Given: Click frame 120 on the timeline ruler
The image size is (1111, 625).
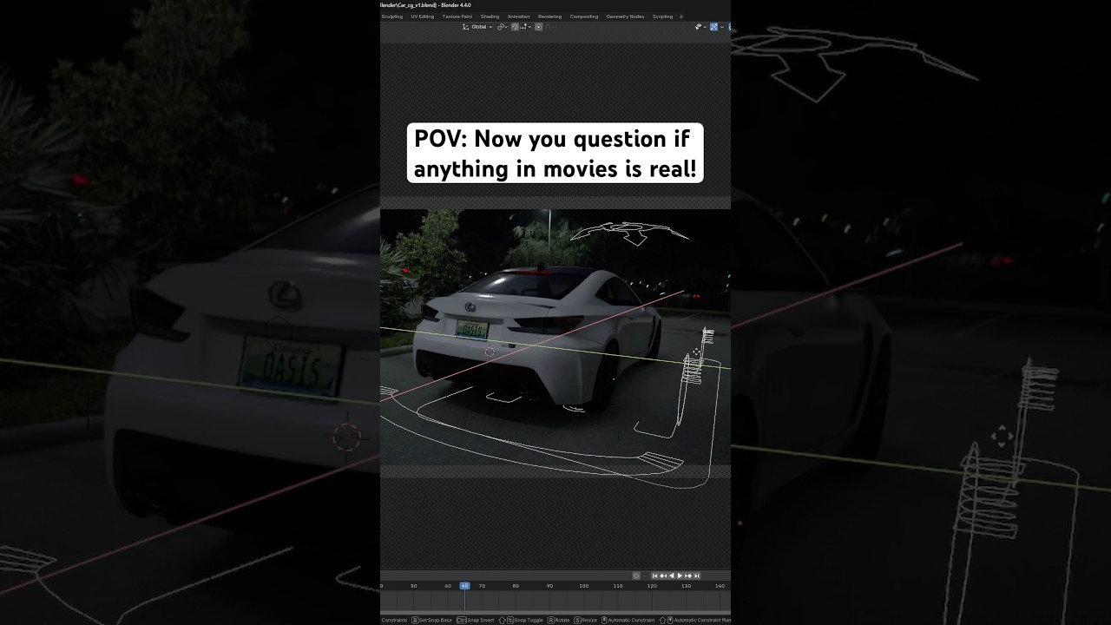Looking at the screenshot, I should coord(652,586).
